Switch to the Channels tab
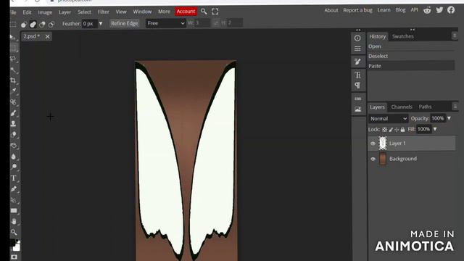 402,107
